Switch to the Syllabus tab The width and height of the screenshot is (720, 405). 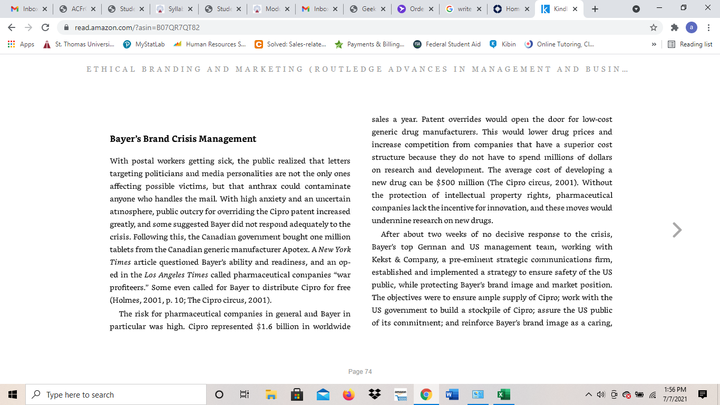[x=173, y=9]
